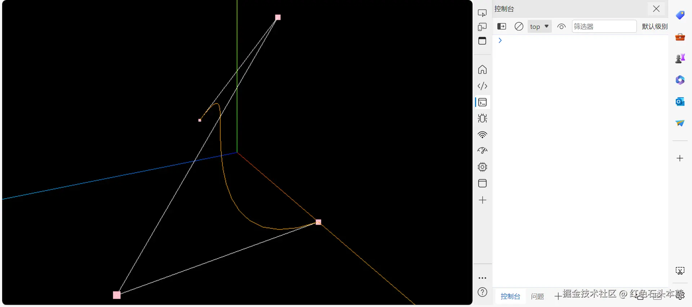This screenshot has width=692, height=307.
Task: Open the 默认级别 log levels dropdown
Action: pos(655,26)
